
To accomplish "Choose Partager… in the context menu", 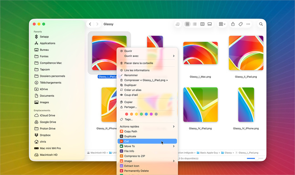I will 147,107.
